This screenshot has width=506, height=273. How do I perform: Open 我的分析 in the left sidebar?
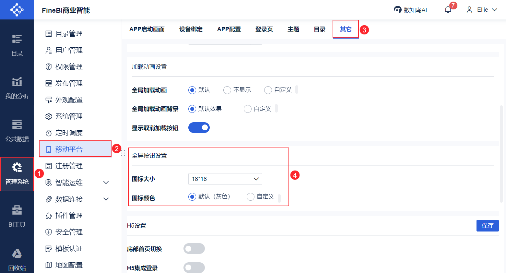(x=17, y=88)
